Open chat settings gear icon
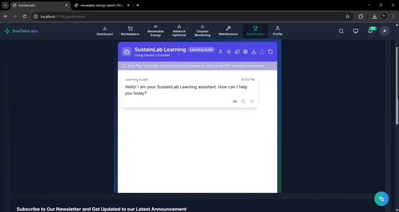 (x=246, y=52)
